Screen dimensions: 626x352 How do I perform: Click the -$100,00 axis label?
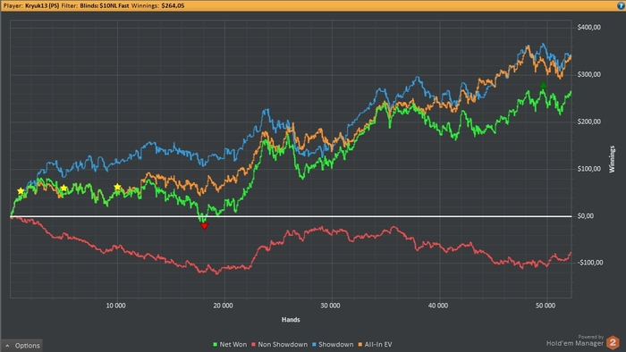point(590,263)
